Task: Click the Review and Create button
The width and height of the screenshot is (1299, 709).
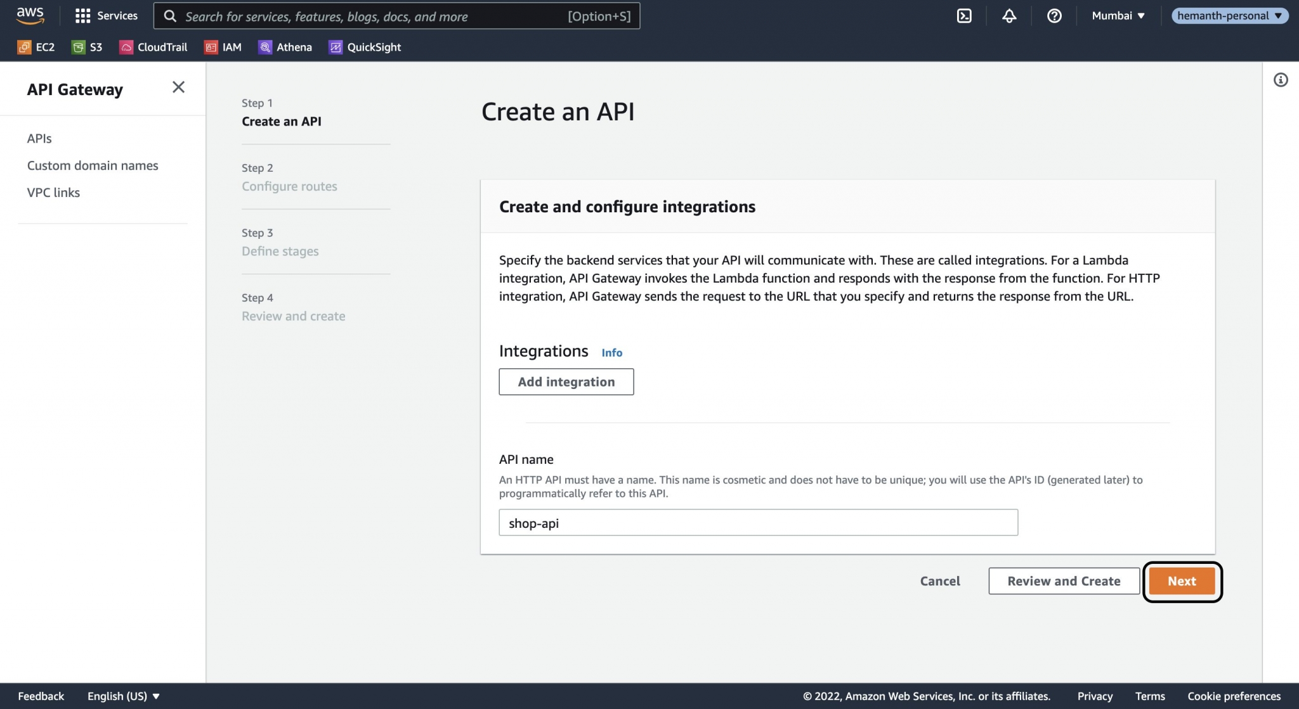Action: click(1064, 580)
